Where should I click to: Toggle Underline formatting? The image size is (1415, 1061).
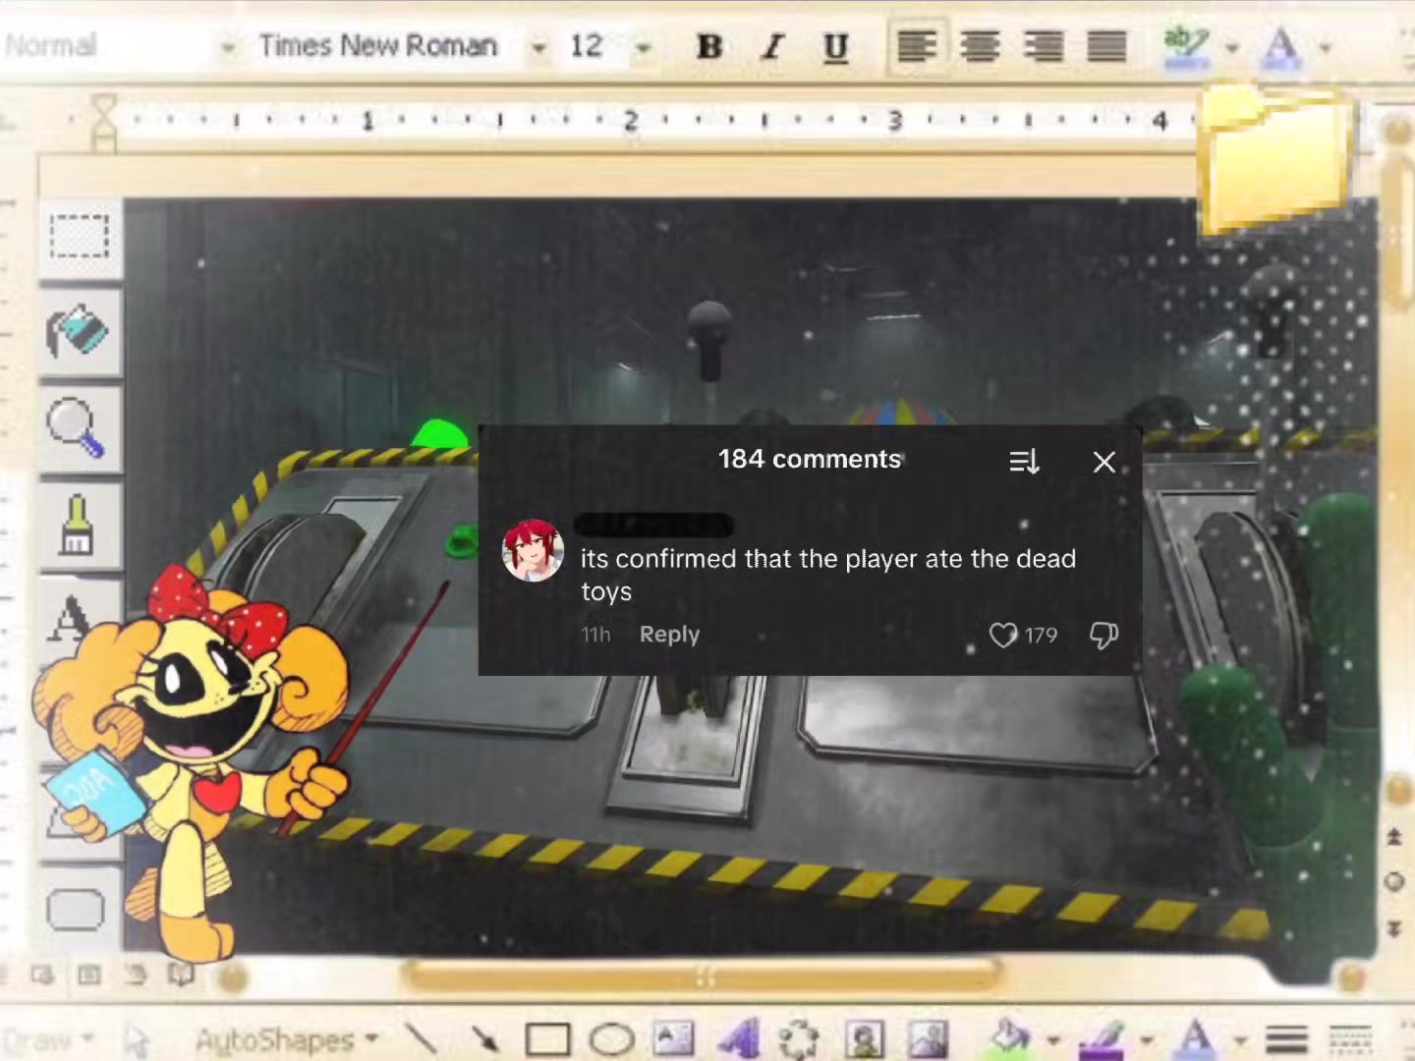point(835,46)
